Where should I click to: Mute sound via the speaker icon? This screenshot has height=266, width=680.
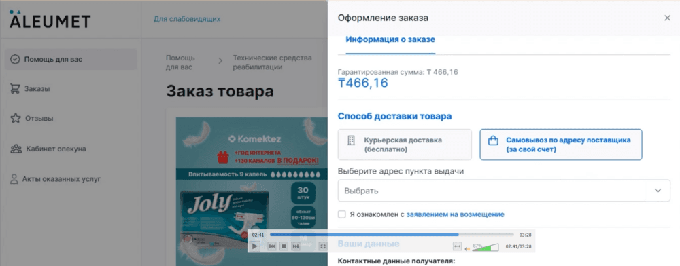468,248
